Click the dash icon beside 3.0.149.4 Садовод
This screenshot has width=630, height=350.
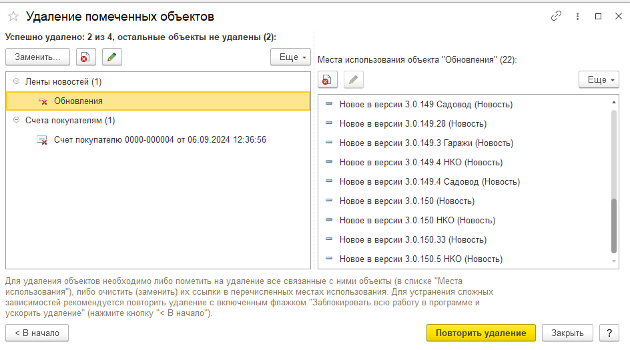coord(328,181)
